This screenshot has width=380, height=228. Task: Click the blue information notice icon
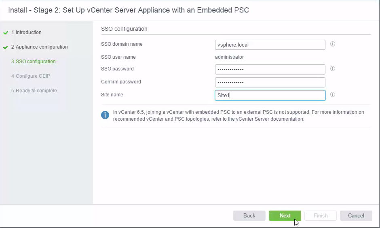click(x=105, y=115)
